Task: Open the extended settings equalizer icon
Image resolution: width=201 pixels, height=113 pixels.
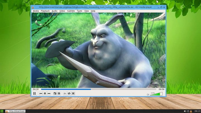Action: [59, 93]
